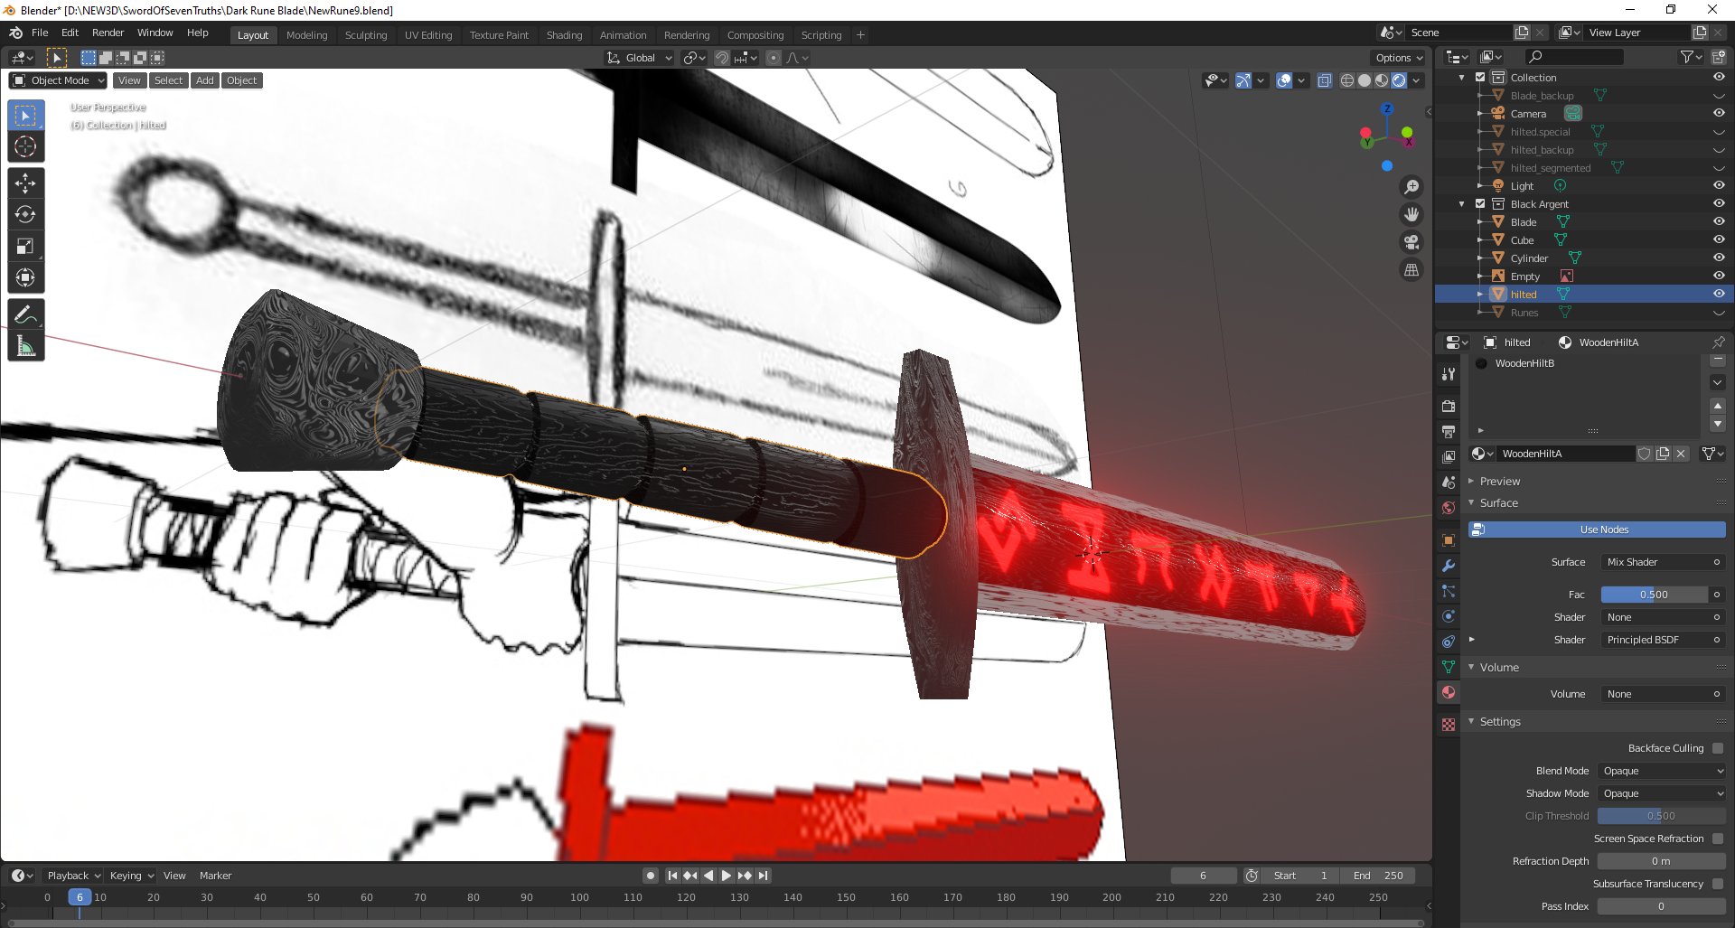1735x928 pixels.
Task: Click the play animation button
Action: [727, 876]
